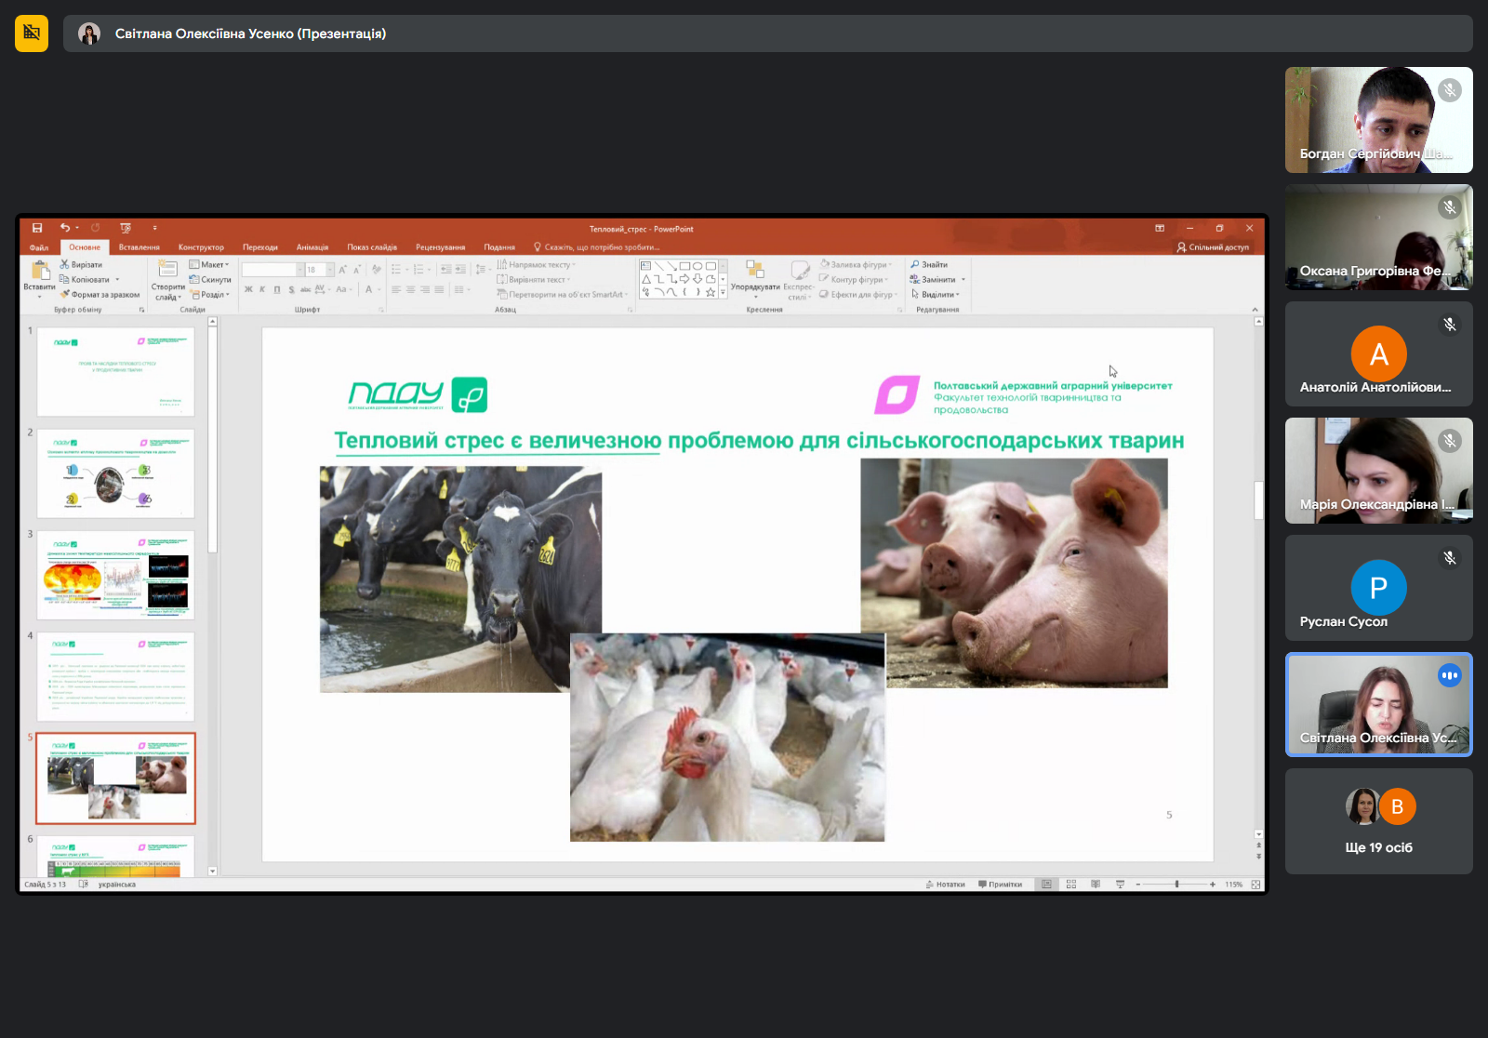Click Перетворити на об'єкт SmartArt
Viewport: 1488px width, 1038px height.
point(563,294)
